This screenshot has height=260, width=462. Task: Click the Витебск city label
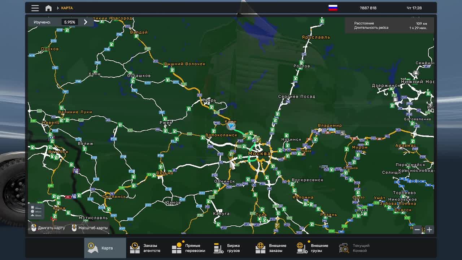pyautogui.click(x=58, y=152)
